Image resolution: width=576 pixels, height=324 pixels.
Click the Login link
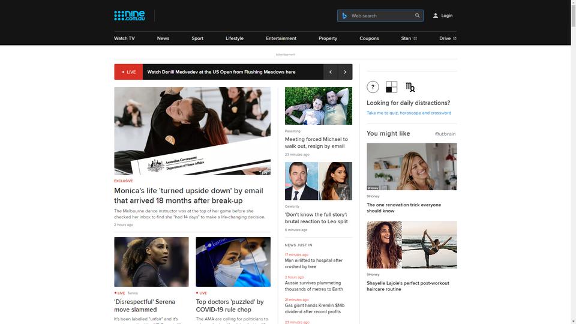coord(446,16)
